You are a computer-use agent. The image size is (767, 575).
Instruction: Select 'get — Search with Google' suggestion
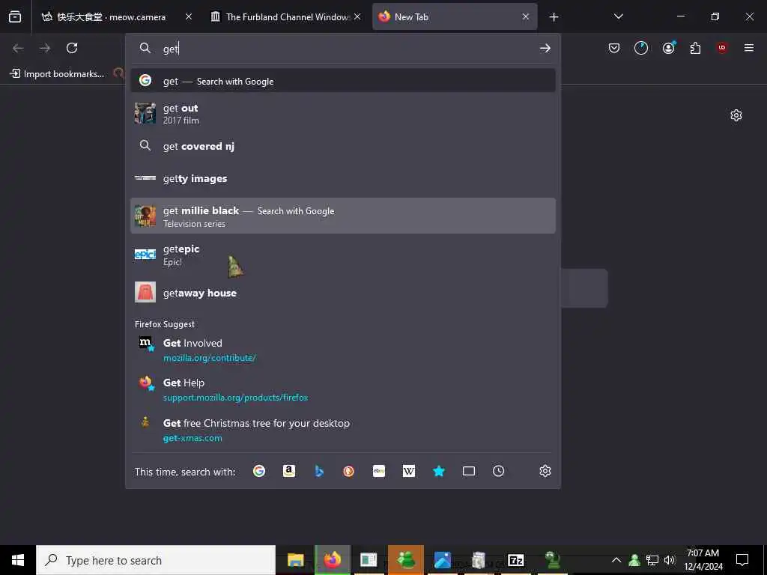pyautogui.click(x=343, y=81)
